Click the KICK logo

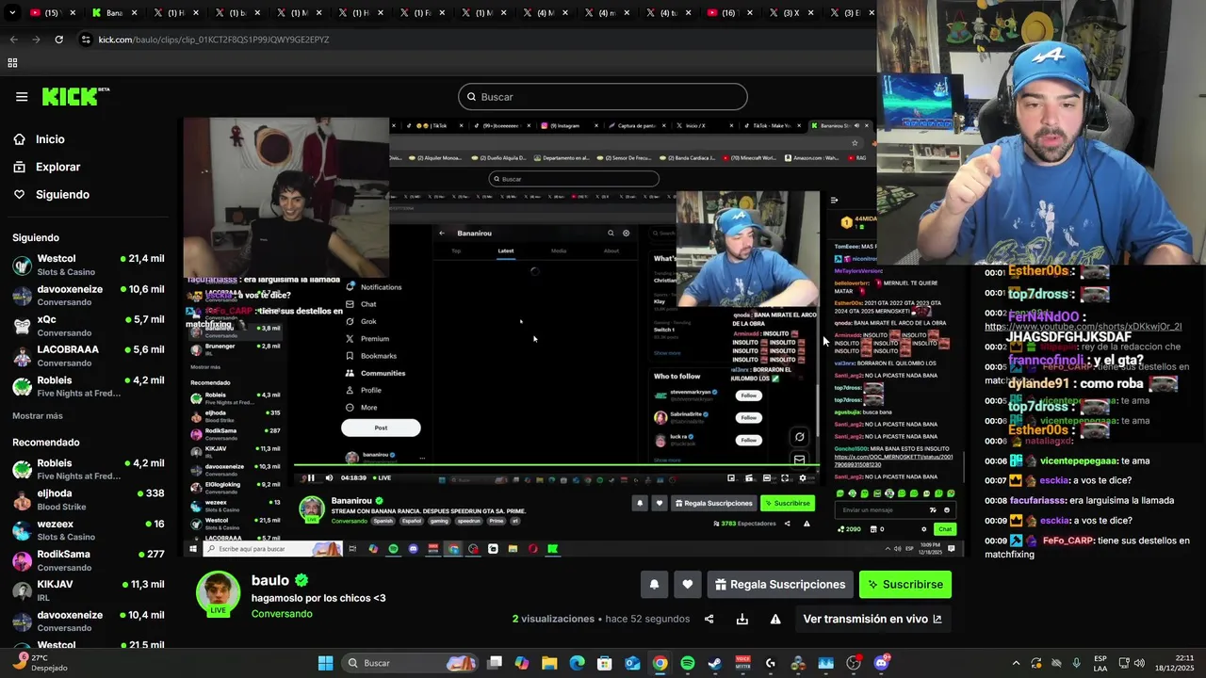(x=74, y=96)
